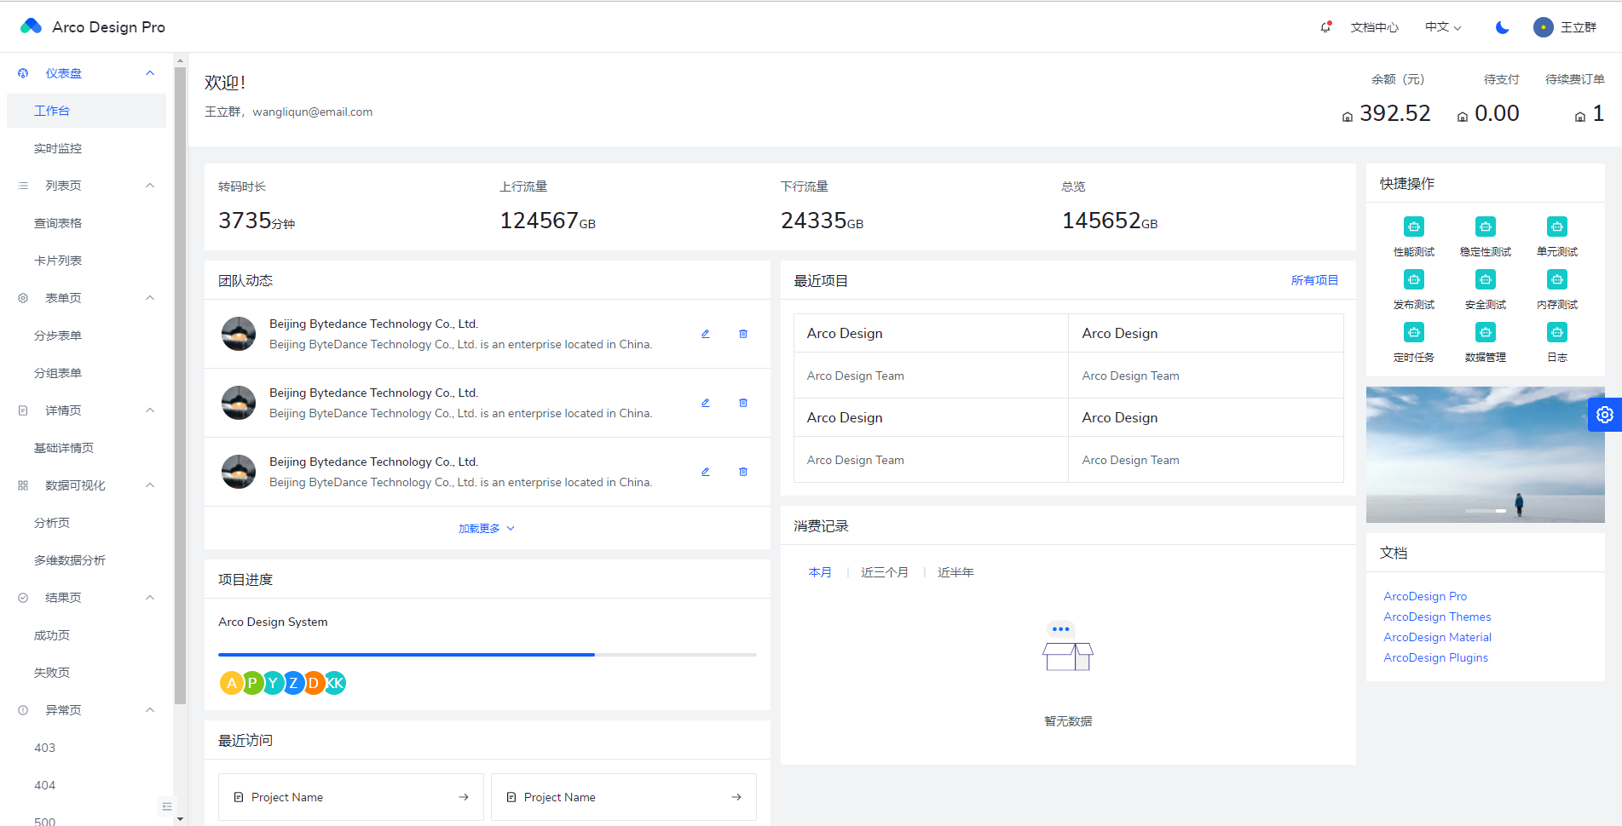Edit the first Beijing Bytedance team entry
The image size is (1622, 826).
(706, 334)
